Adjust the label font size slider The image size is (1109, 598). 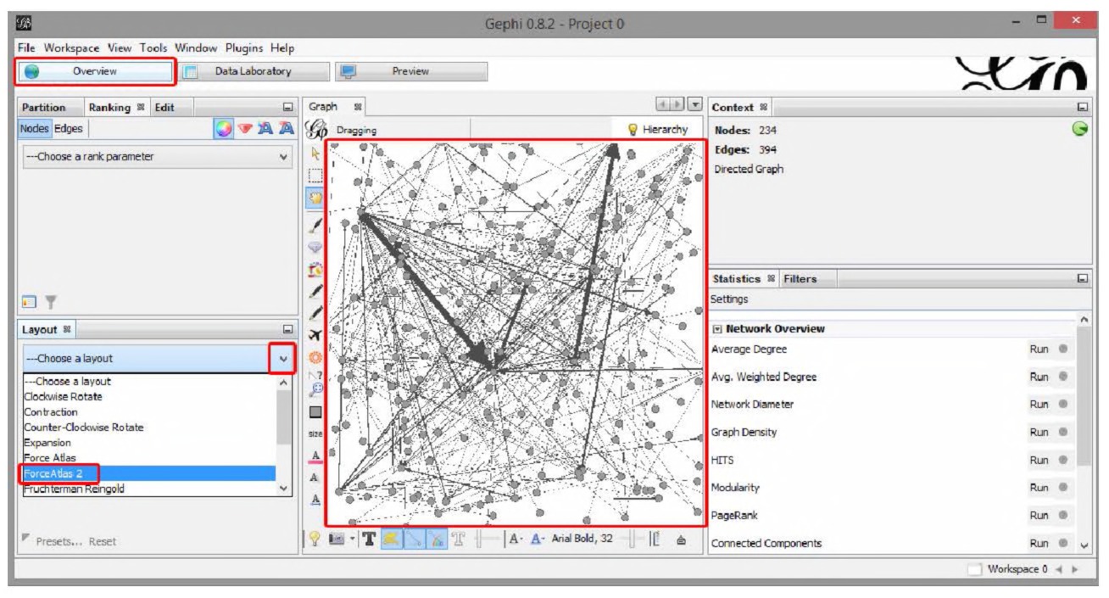pyautogui.click(x=633, y=539)
